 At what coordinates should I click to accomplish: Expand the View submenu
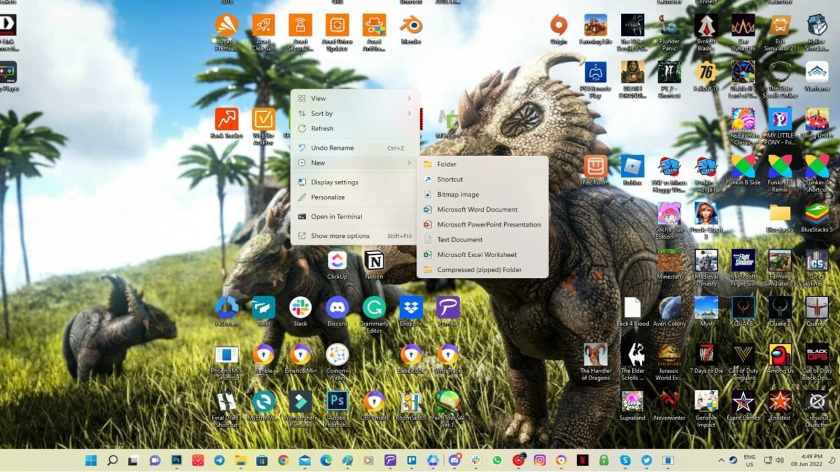[x=354, y=98]
